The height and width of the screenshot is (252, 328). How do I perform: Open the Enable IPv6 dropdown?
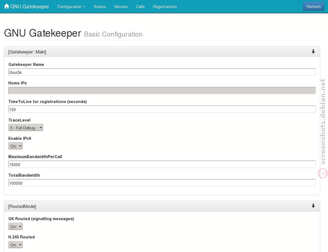click(15, 146)
